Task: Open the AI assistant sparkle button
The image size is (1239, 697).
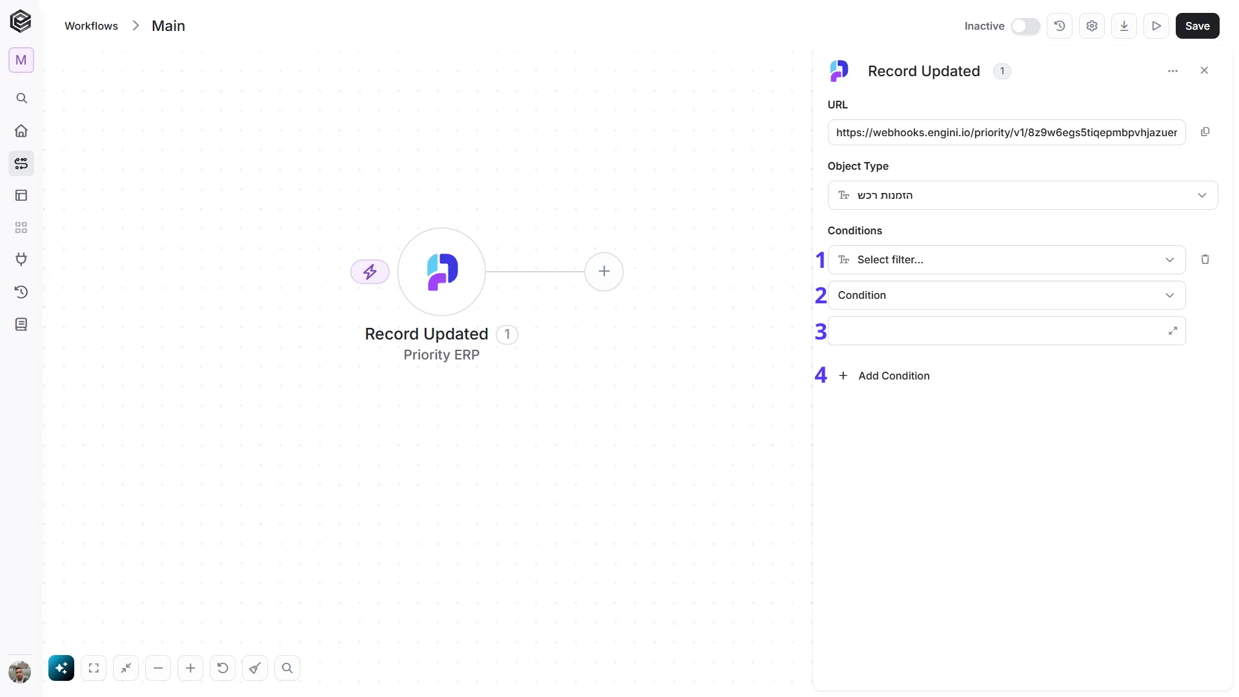Action: 61,668
